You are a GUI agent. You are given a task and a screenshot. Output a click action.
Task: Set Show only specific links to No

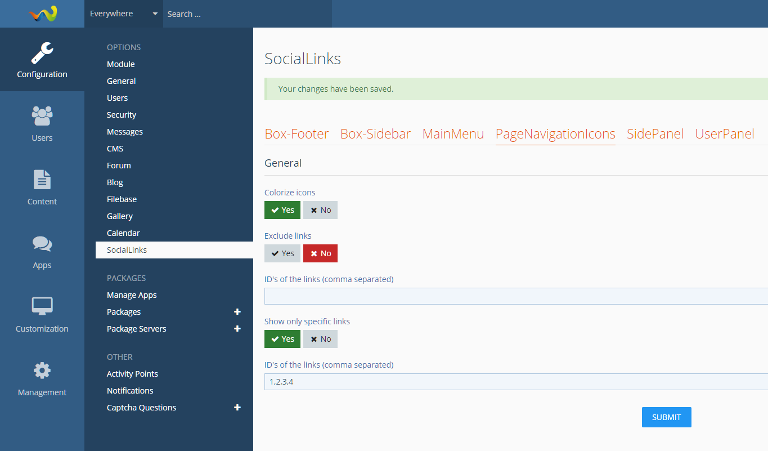pos(321,339)
